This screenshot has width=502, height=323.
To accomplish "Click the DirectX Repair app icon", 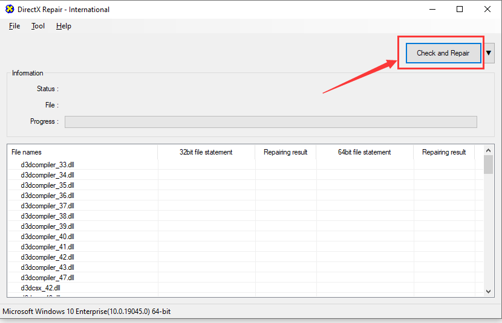I will click(x=10, y=10).
